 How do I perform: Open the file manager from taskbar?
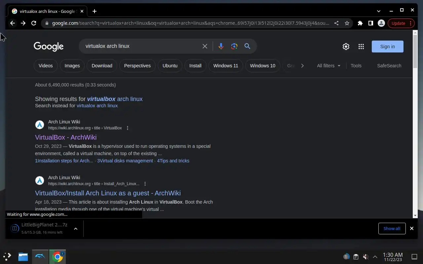pyautogui.click(x=23, y=257)
